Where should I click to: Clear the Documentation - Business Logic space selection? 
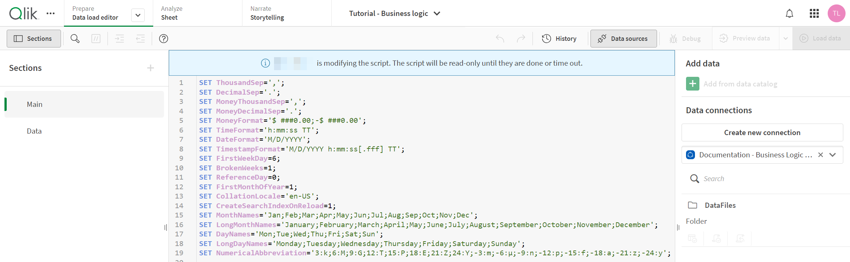click(821, 155)
